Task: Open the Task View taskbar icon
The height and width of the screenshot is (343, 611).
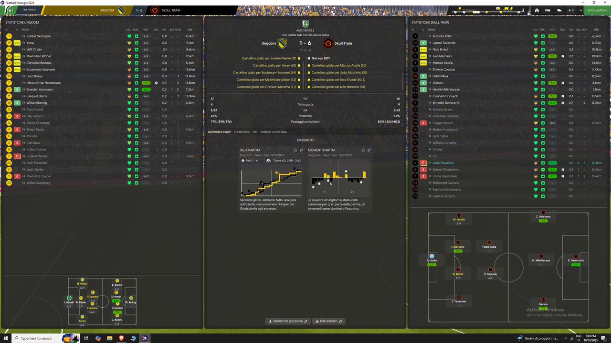Action: coord(86,338)
